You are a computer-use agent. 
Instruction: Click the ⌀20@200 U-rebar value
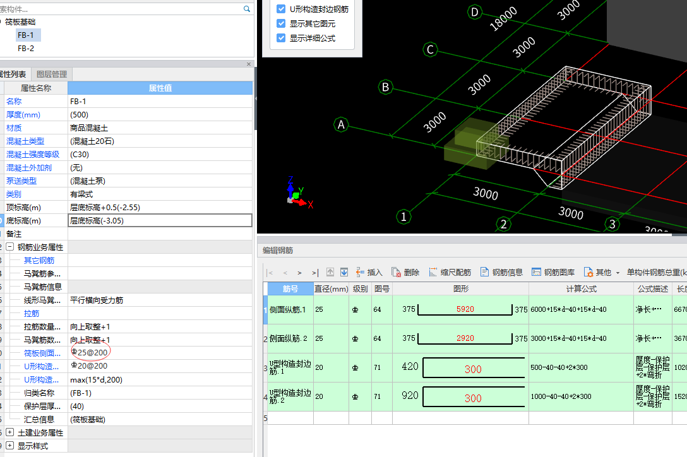[x=90, y=365]
